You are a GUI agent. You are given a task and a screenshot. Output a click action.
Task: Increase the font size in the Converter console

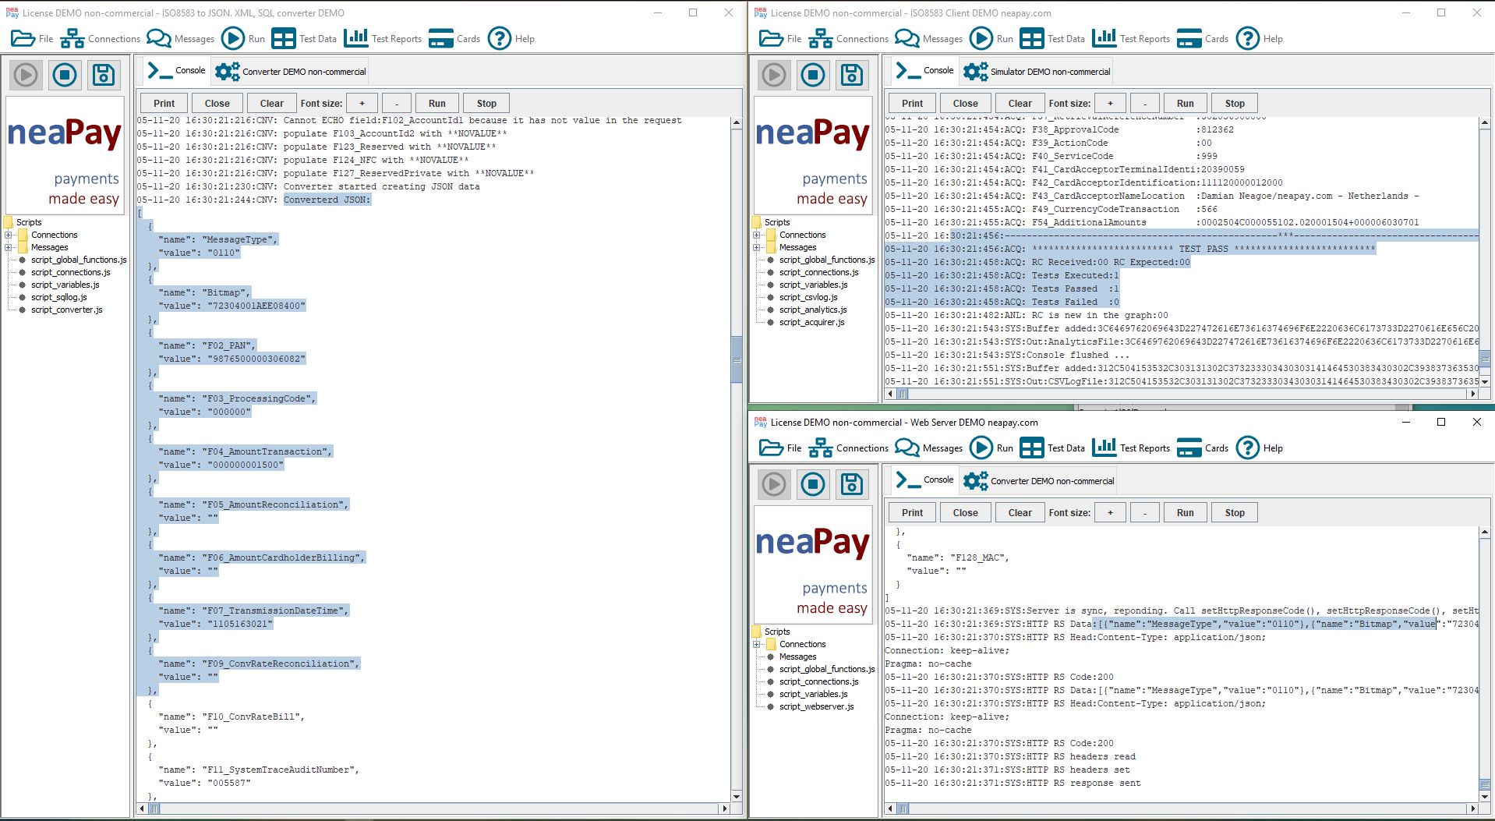pyautogui.click(x=362, y=103)
